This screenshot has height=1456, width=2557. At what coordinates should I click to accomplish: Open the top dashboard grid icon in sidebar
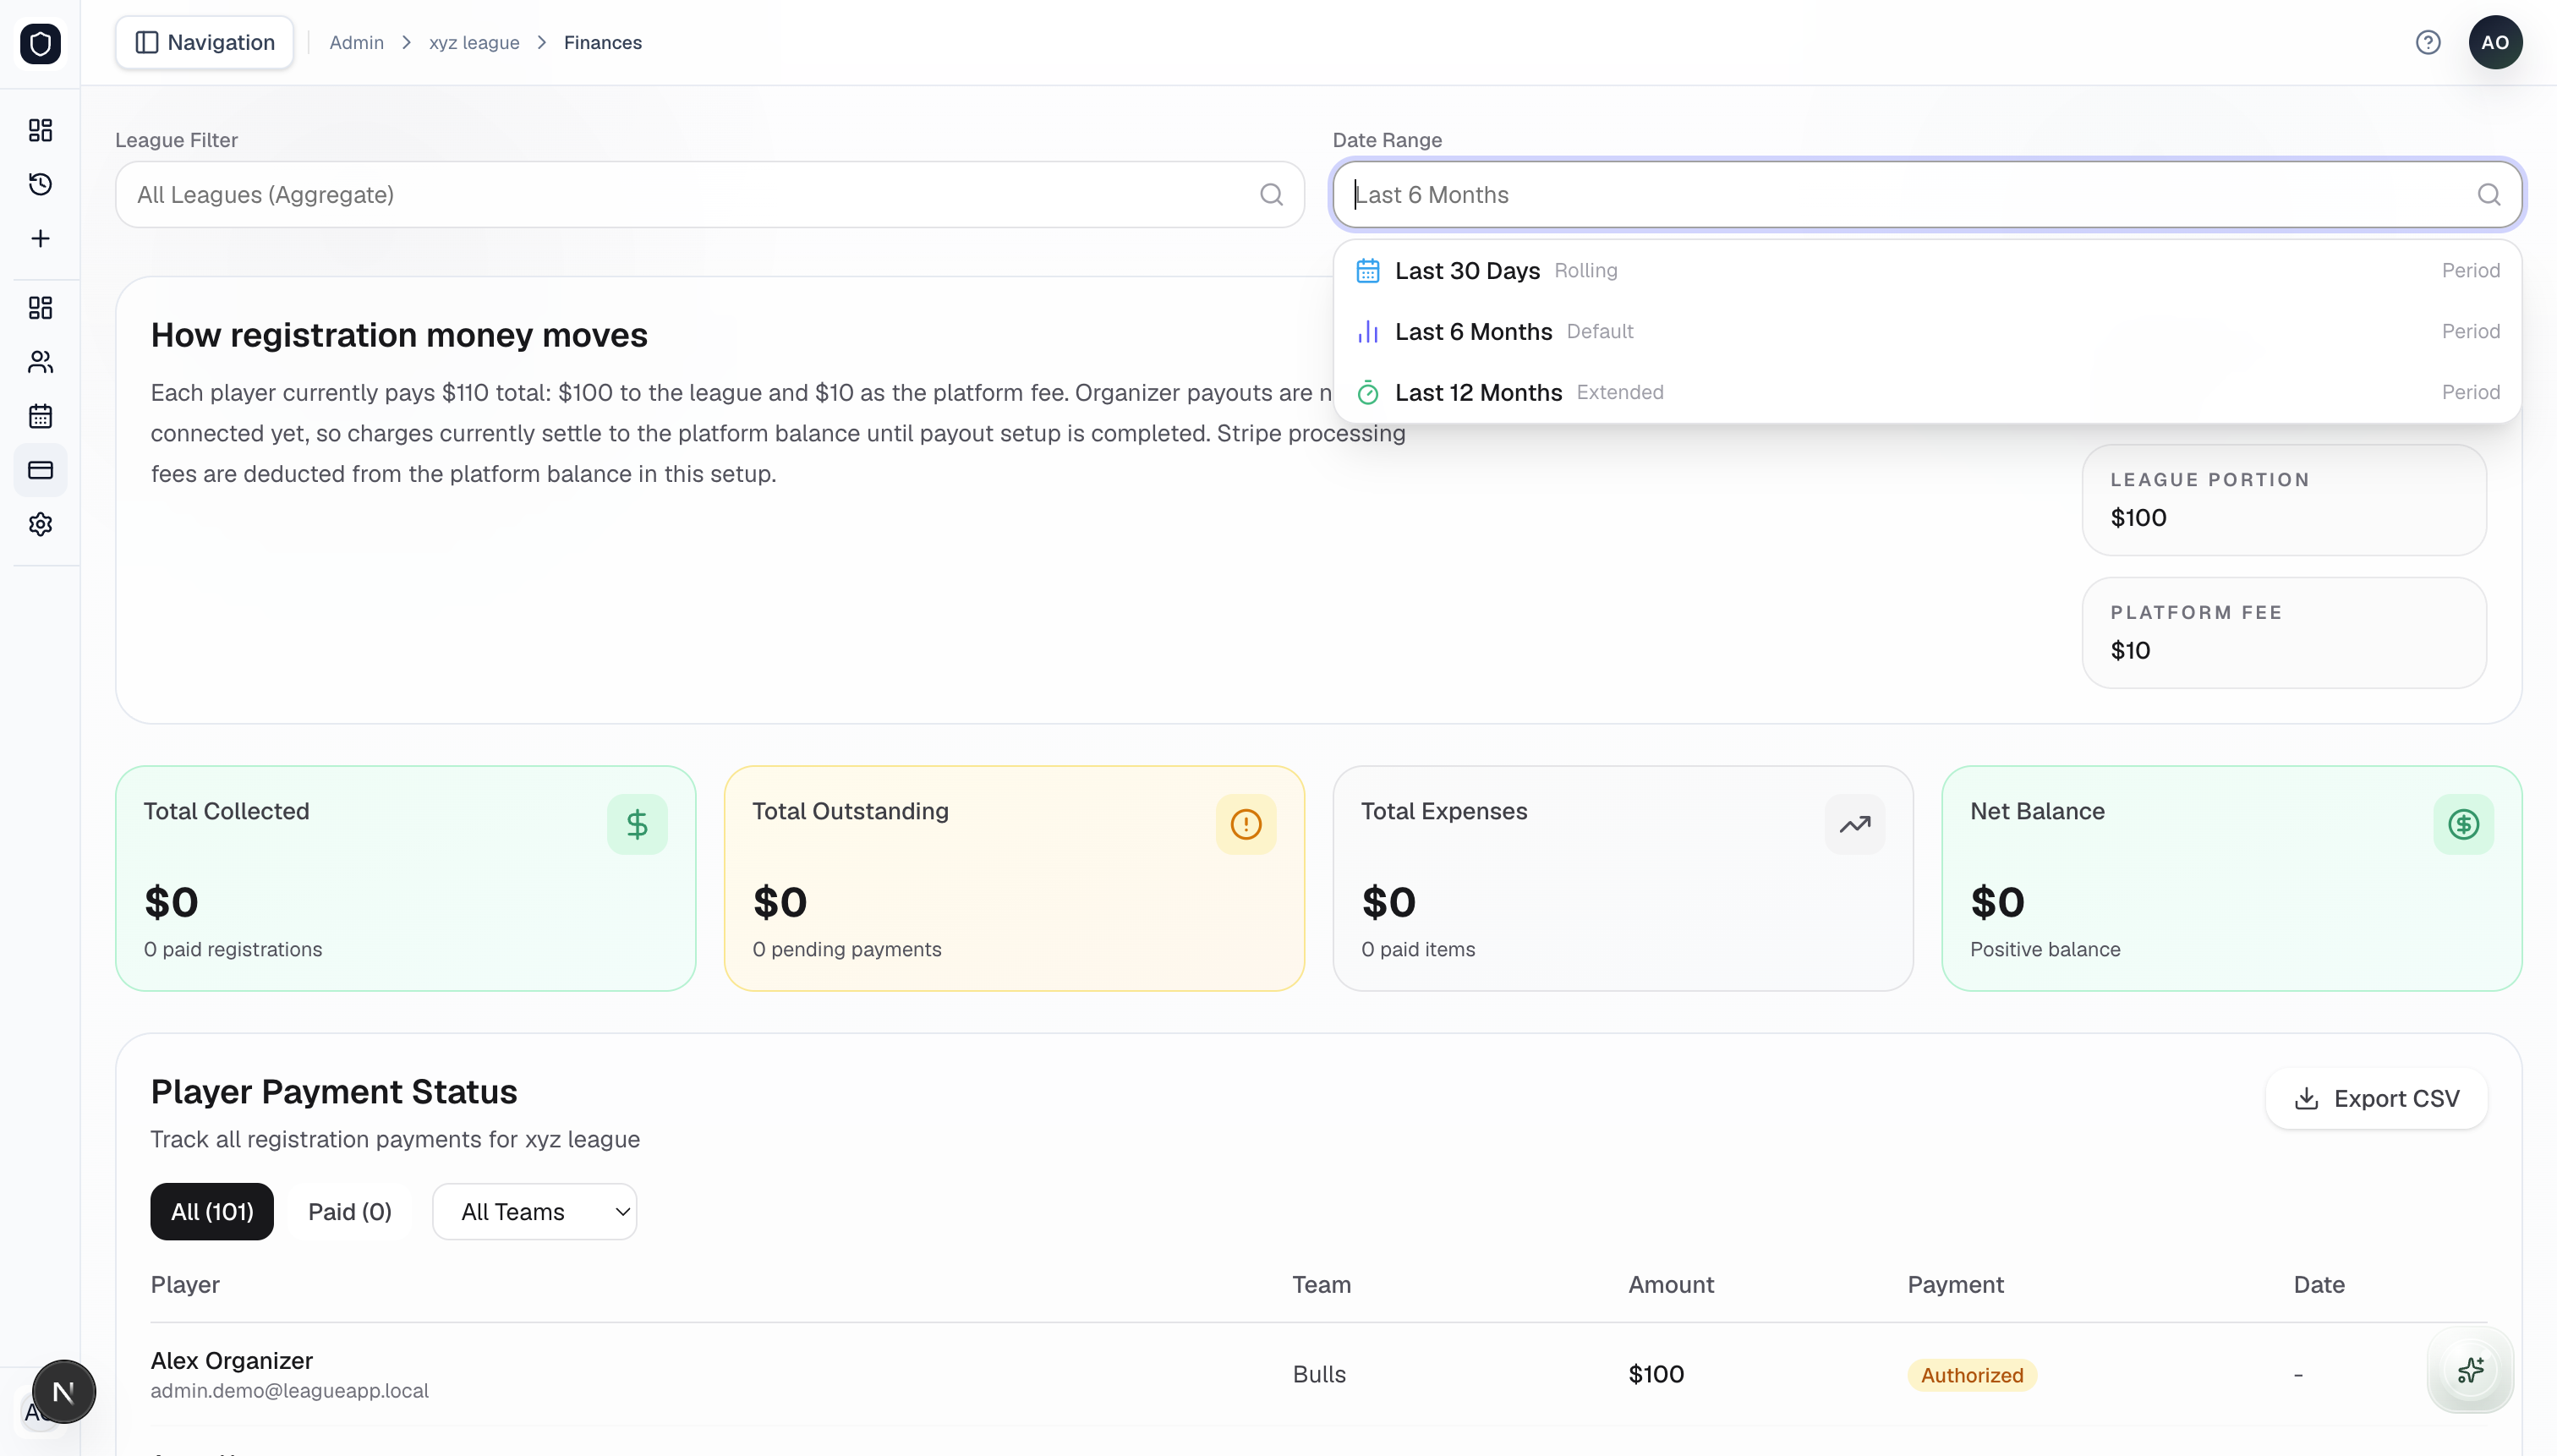(40, 130)
